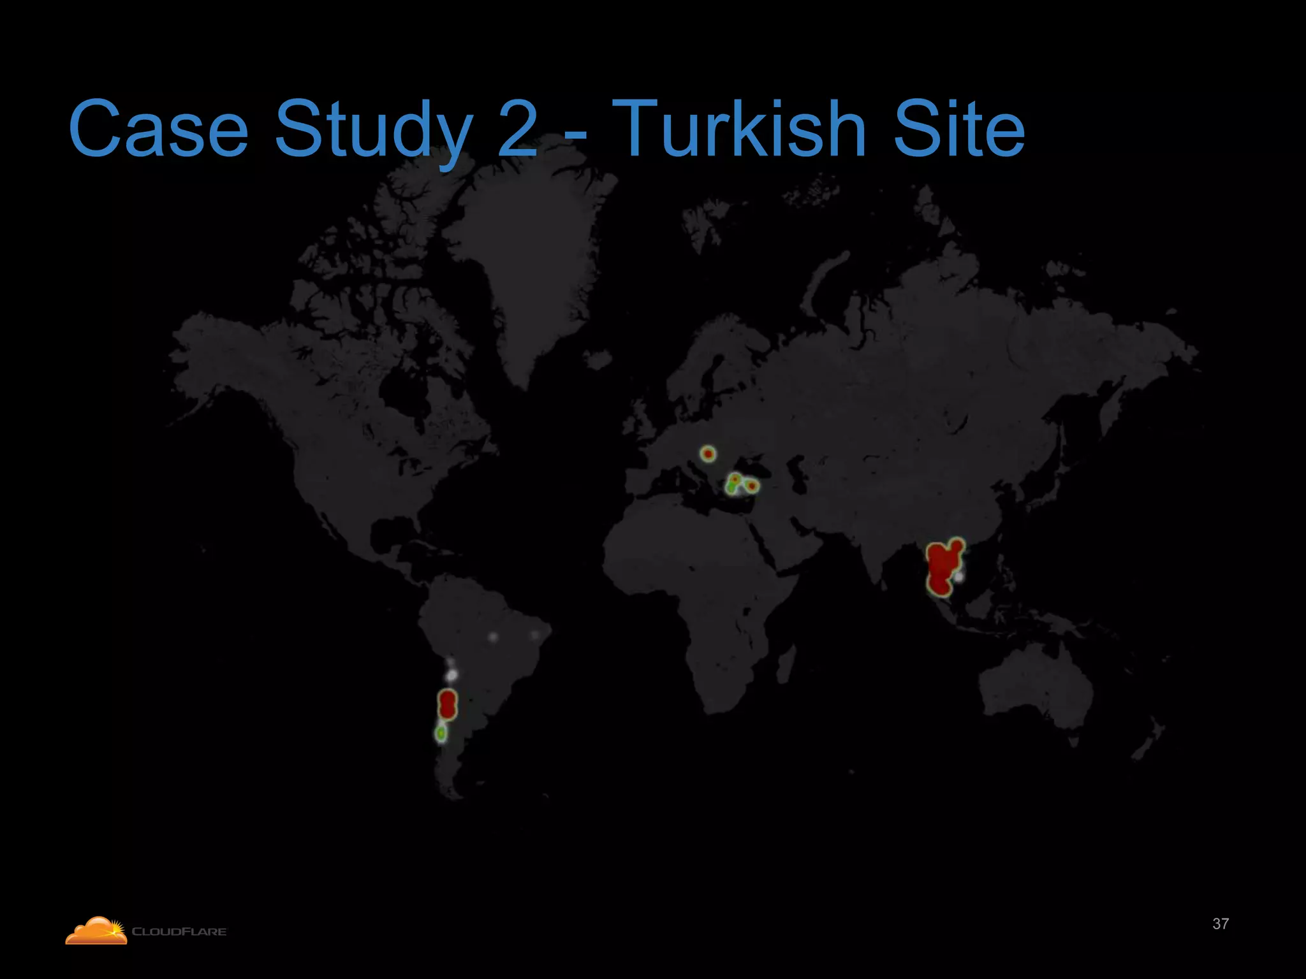Click the CloudFlare cloud logo icon
Screen dimensions: 1306x979
click(x=96, y=931)
